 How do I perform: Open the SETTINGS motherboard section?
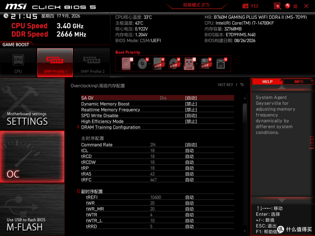[x=32, y=104]
